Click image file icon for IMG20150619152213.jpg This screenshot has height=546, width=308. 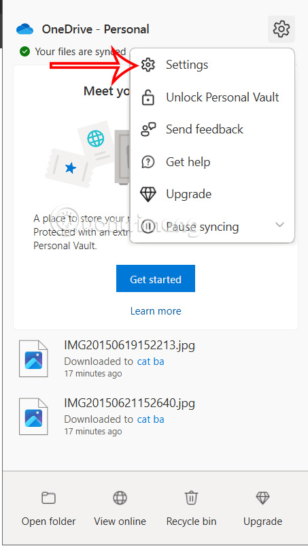pos(33,359)
